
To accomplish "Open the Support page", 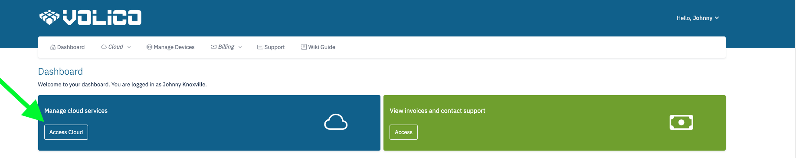I will pyautogui.click(x=271, y=47).
